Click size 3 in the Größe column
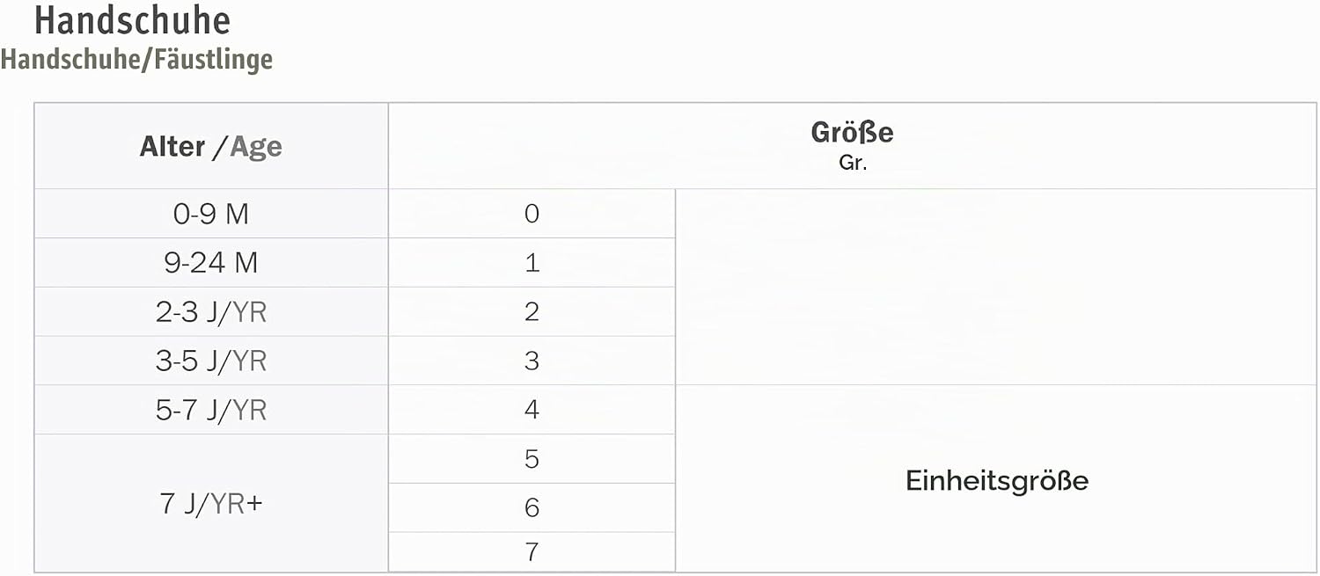 pos(532,361)
